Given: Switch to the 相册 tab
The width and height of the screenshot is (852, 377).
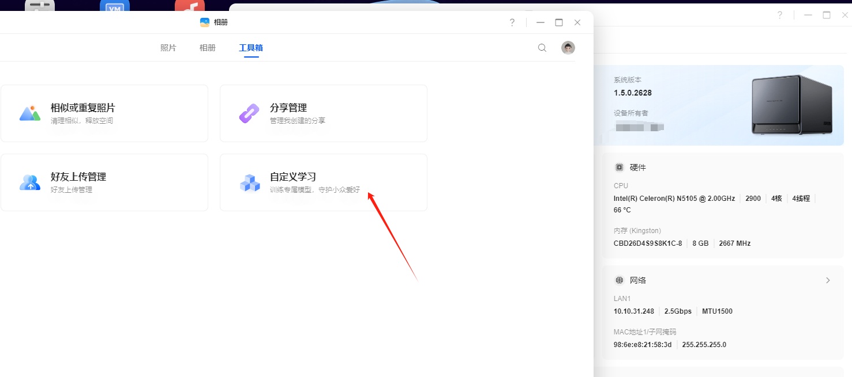Looking at the screenshot, I should pyautogui.click(x=208, y=48).
